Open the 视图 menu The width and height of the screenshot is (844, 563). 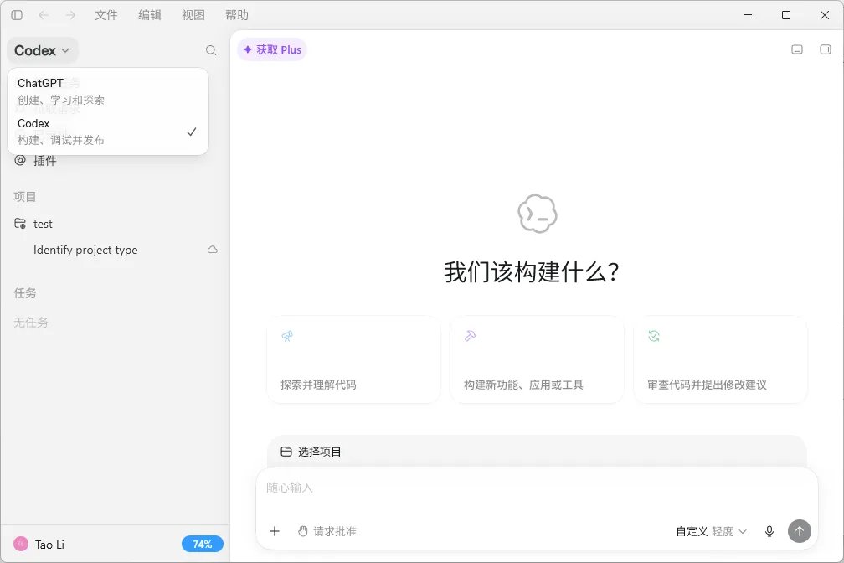pos(193,15)
